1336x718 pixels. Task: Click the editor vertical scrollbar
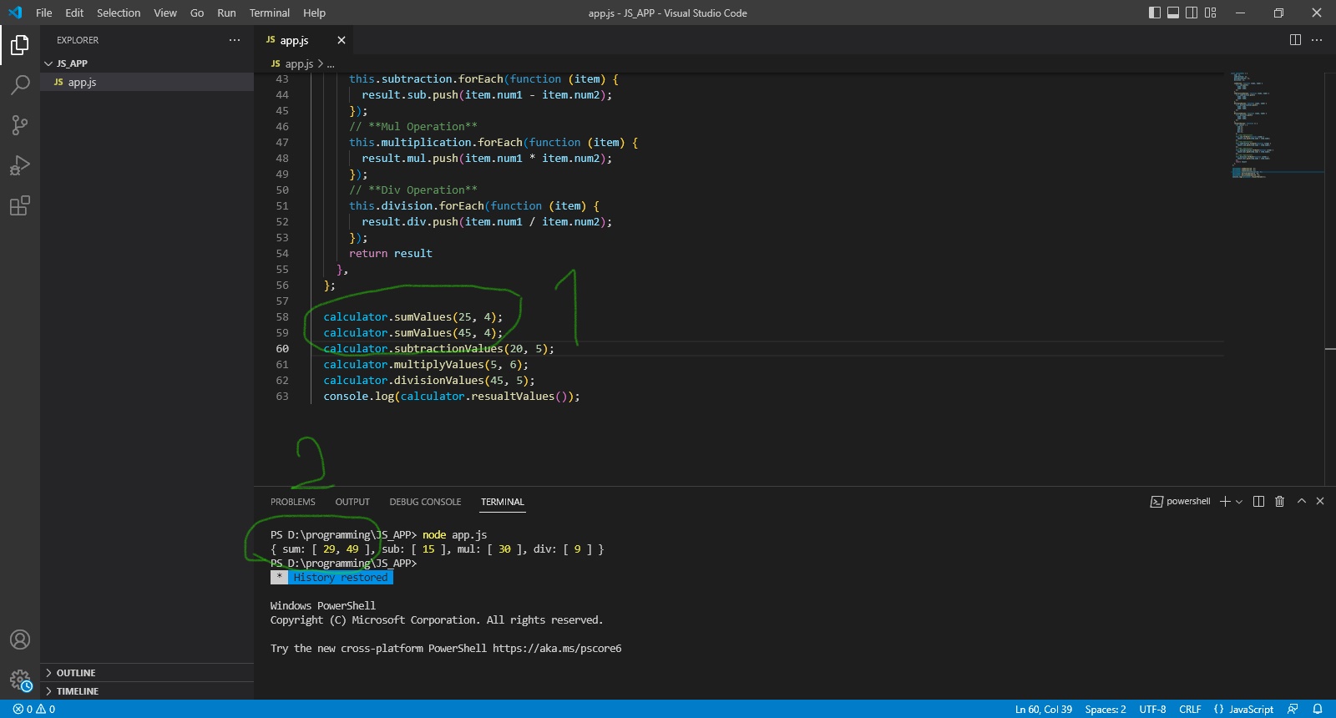pyautogui.click(x=1330, y=279)
